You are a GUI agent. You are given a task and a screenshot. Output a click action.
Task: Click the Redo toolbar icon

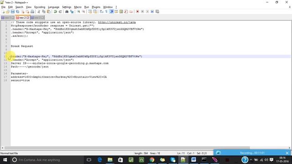[x=60, y=11]
